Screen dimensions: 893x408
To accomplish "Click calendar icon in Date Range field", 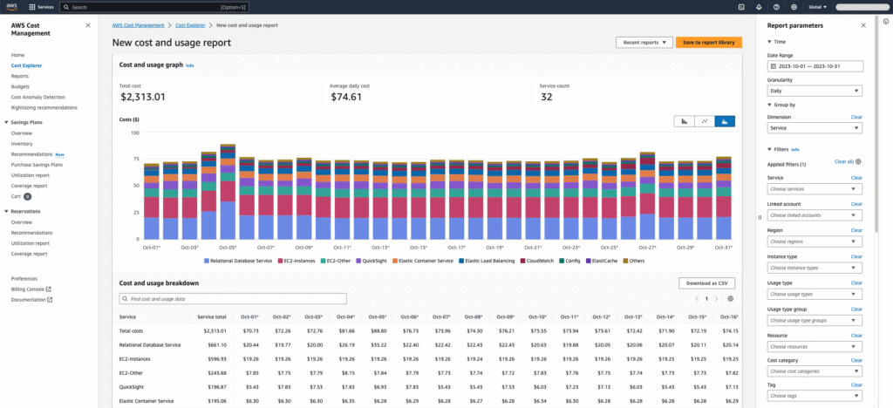I will pyautogui.click(x=773, y=66).
